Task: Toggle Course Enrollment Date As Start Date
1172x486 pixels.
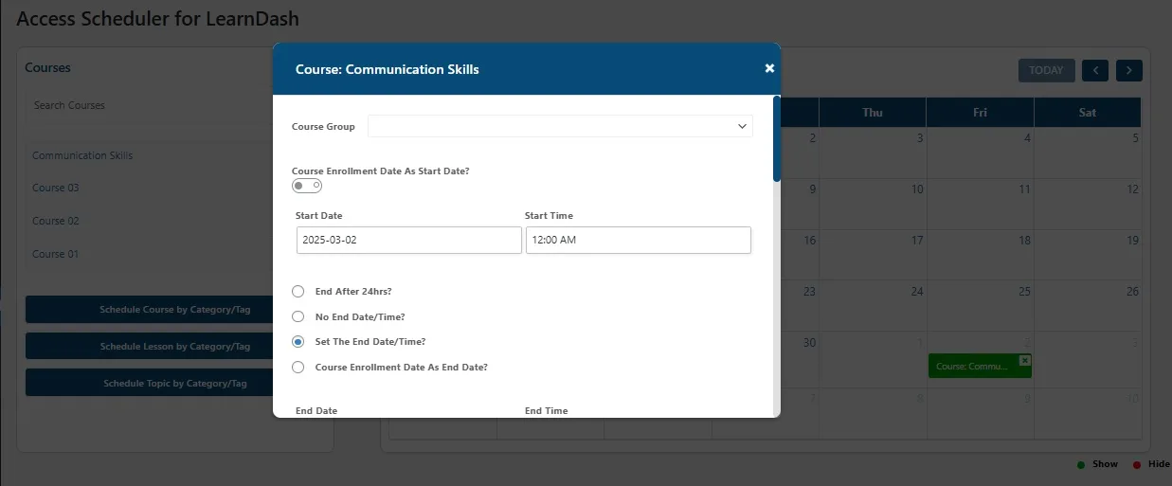Action: [x=307, y=186]
